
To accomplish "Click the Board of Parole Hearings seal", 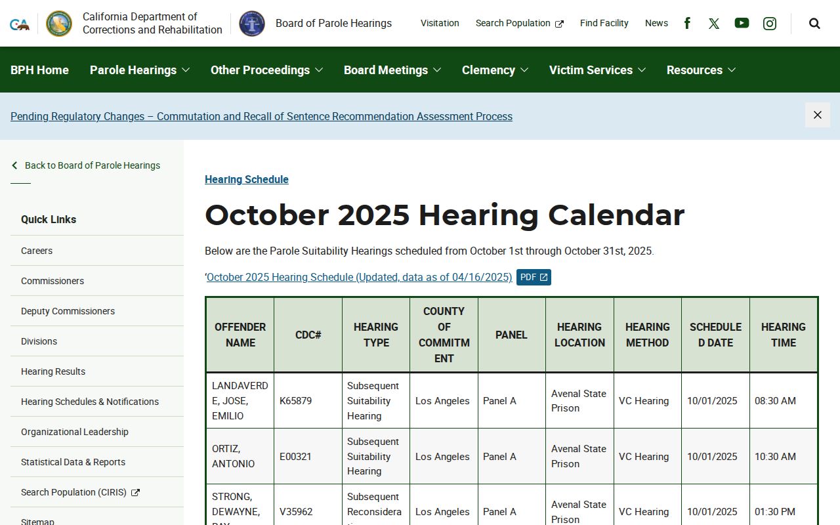I will coord(252,24).
